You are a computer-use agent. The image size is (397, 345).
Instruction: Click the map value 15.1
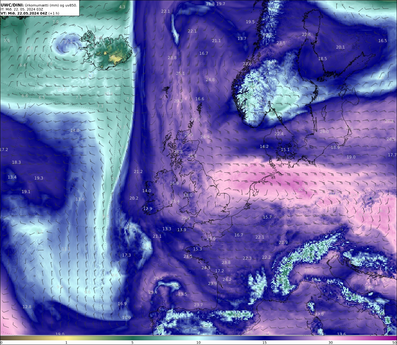click(x=285, y=149)
